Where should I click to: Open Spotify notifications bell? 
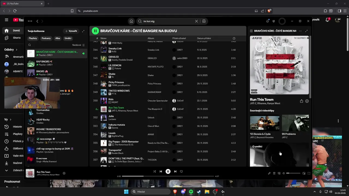pyautogui.click(x=267, y=21)
